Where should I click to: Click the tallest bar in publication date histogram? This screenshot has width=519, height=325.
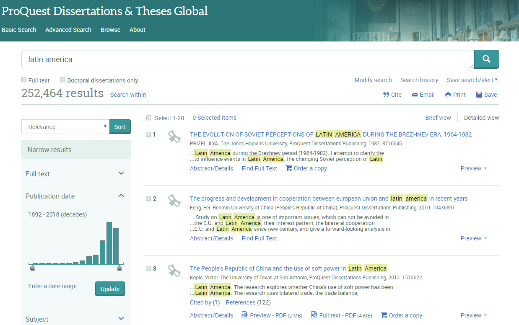pyautogui.click(x=109, y=243)
